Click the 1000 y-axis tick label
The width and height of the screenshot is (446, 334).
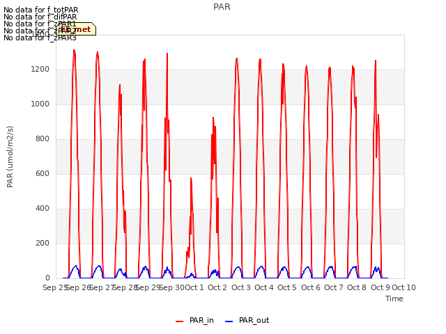point(40,104)
